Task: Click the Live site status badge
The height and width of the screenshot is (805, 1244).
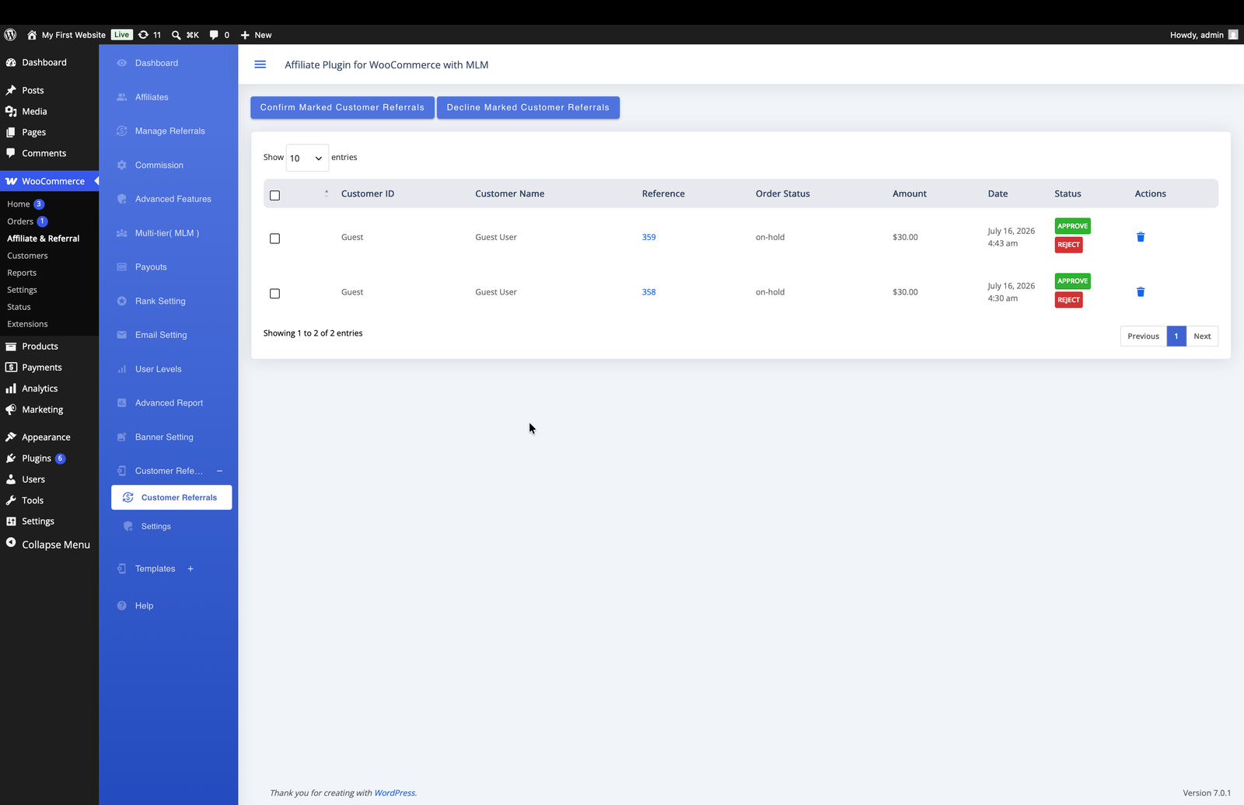Action: pyautogui.click(x=122, y=35)
